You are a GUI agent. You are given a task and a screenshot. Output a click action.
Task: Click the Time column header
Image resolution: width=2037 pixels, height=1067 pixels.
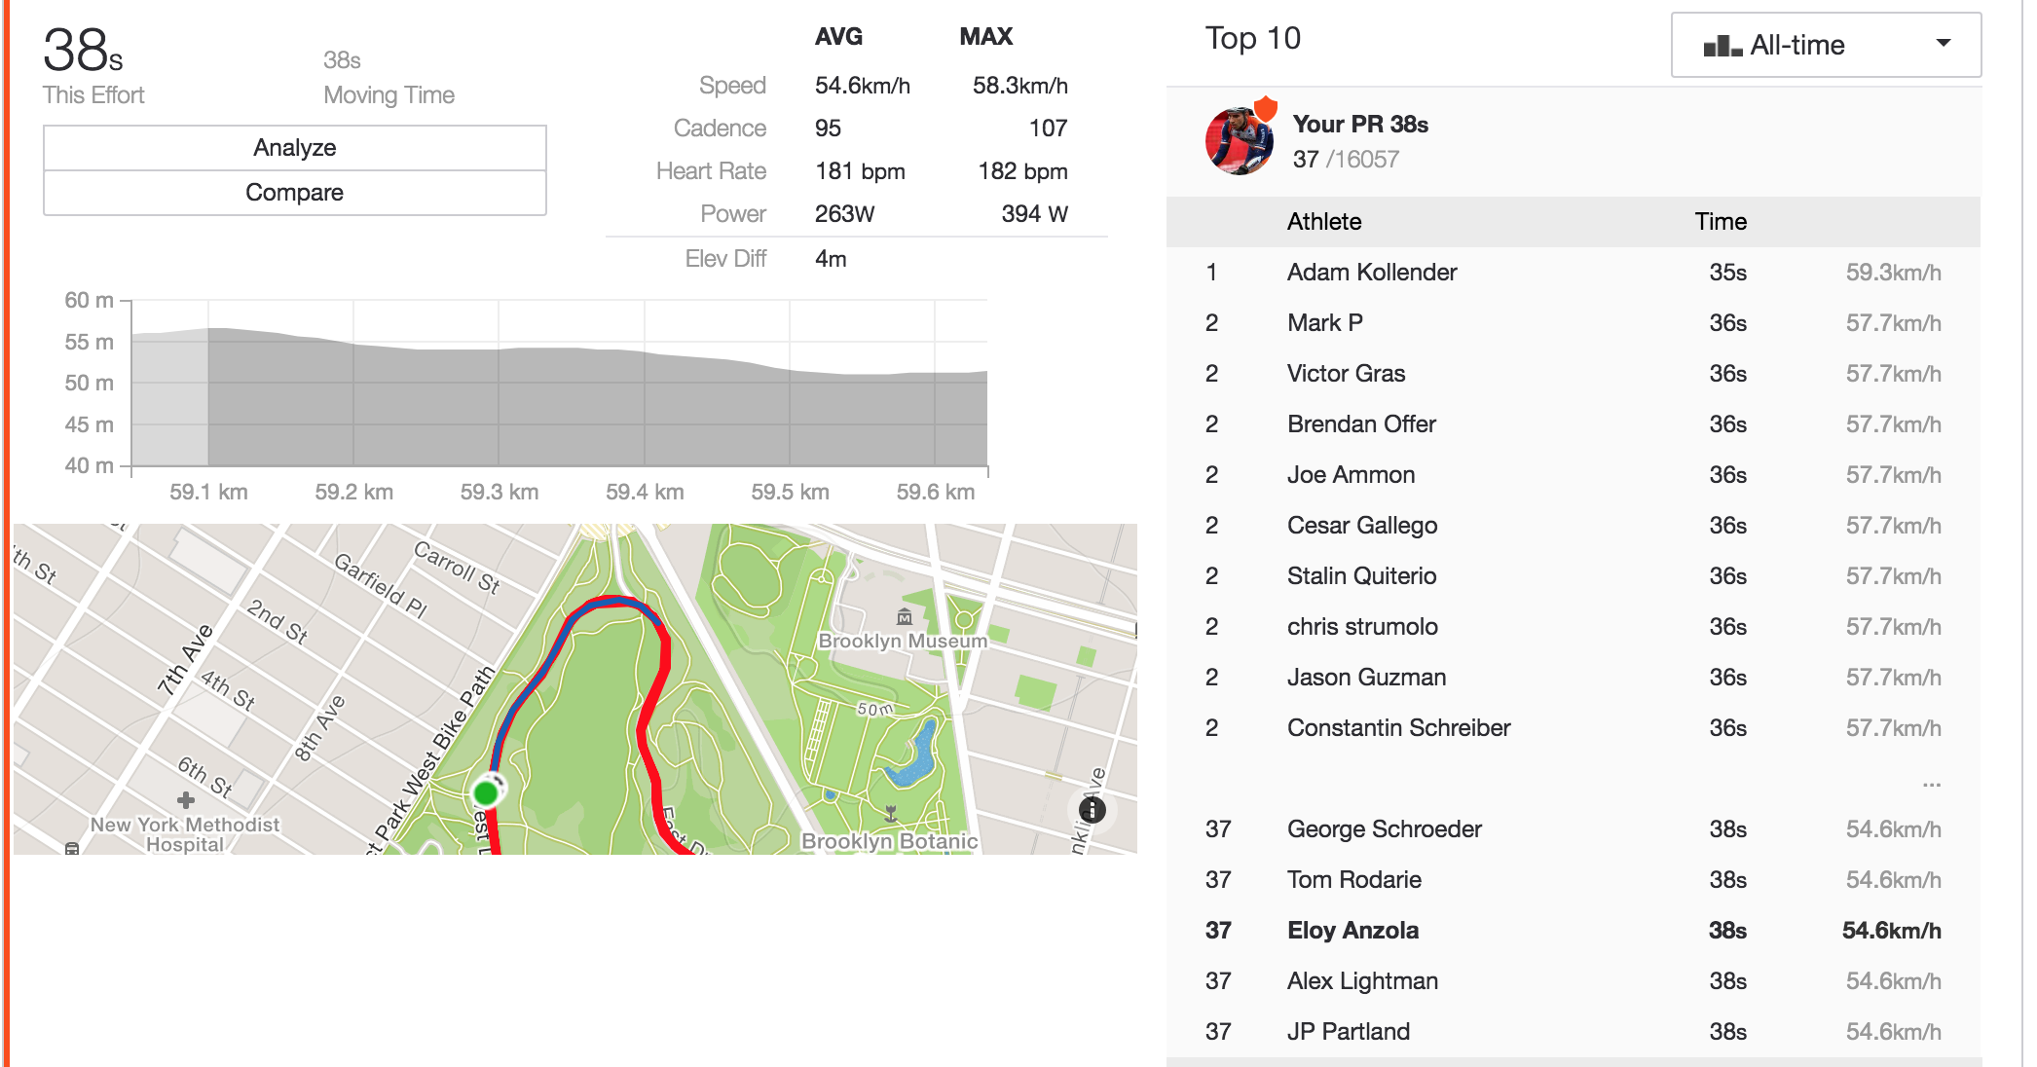pos(1721,222)
